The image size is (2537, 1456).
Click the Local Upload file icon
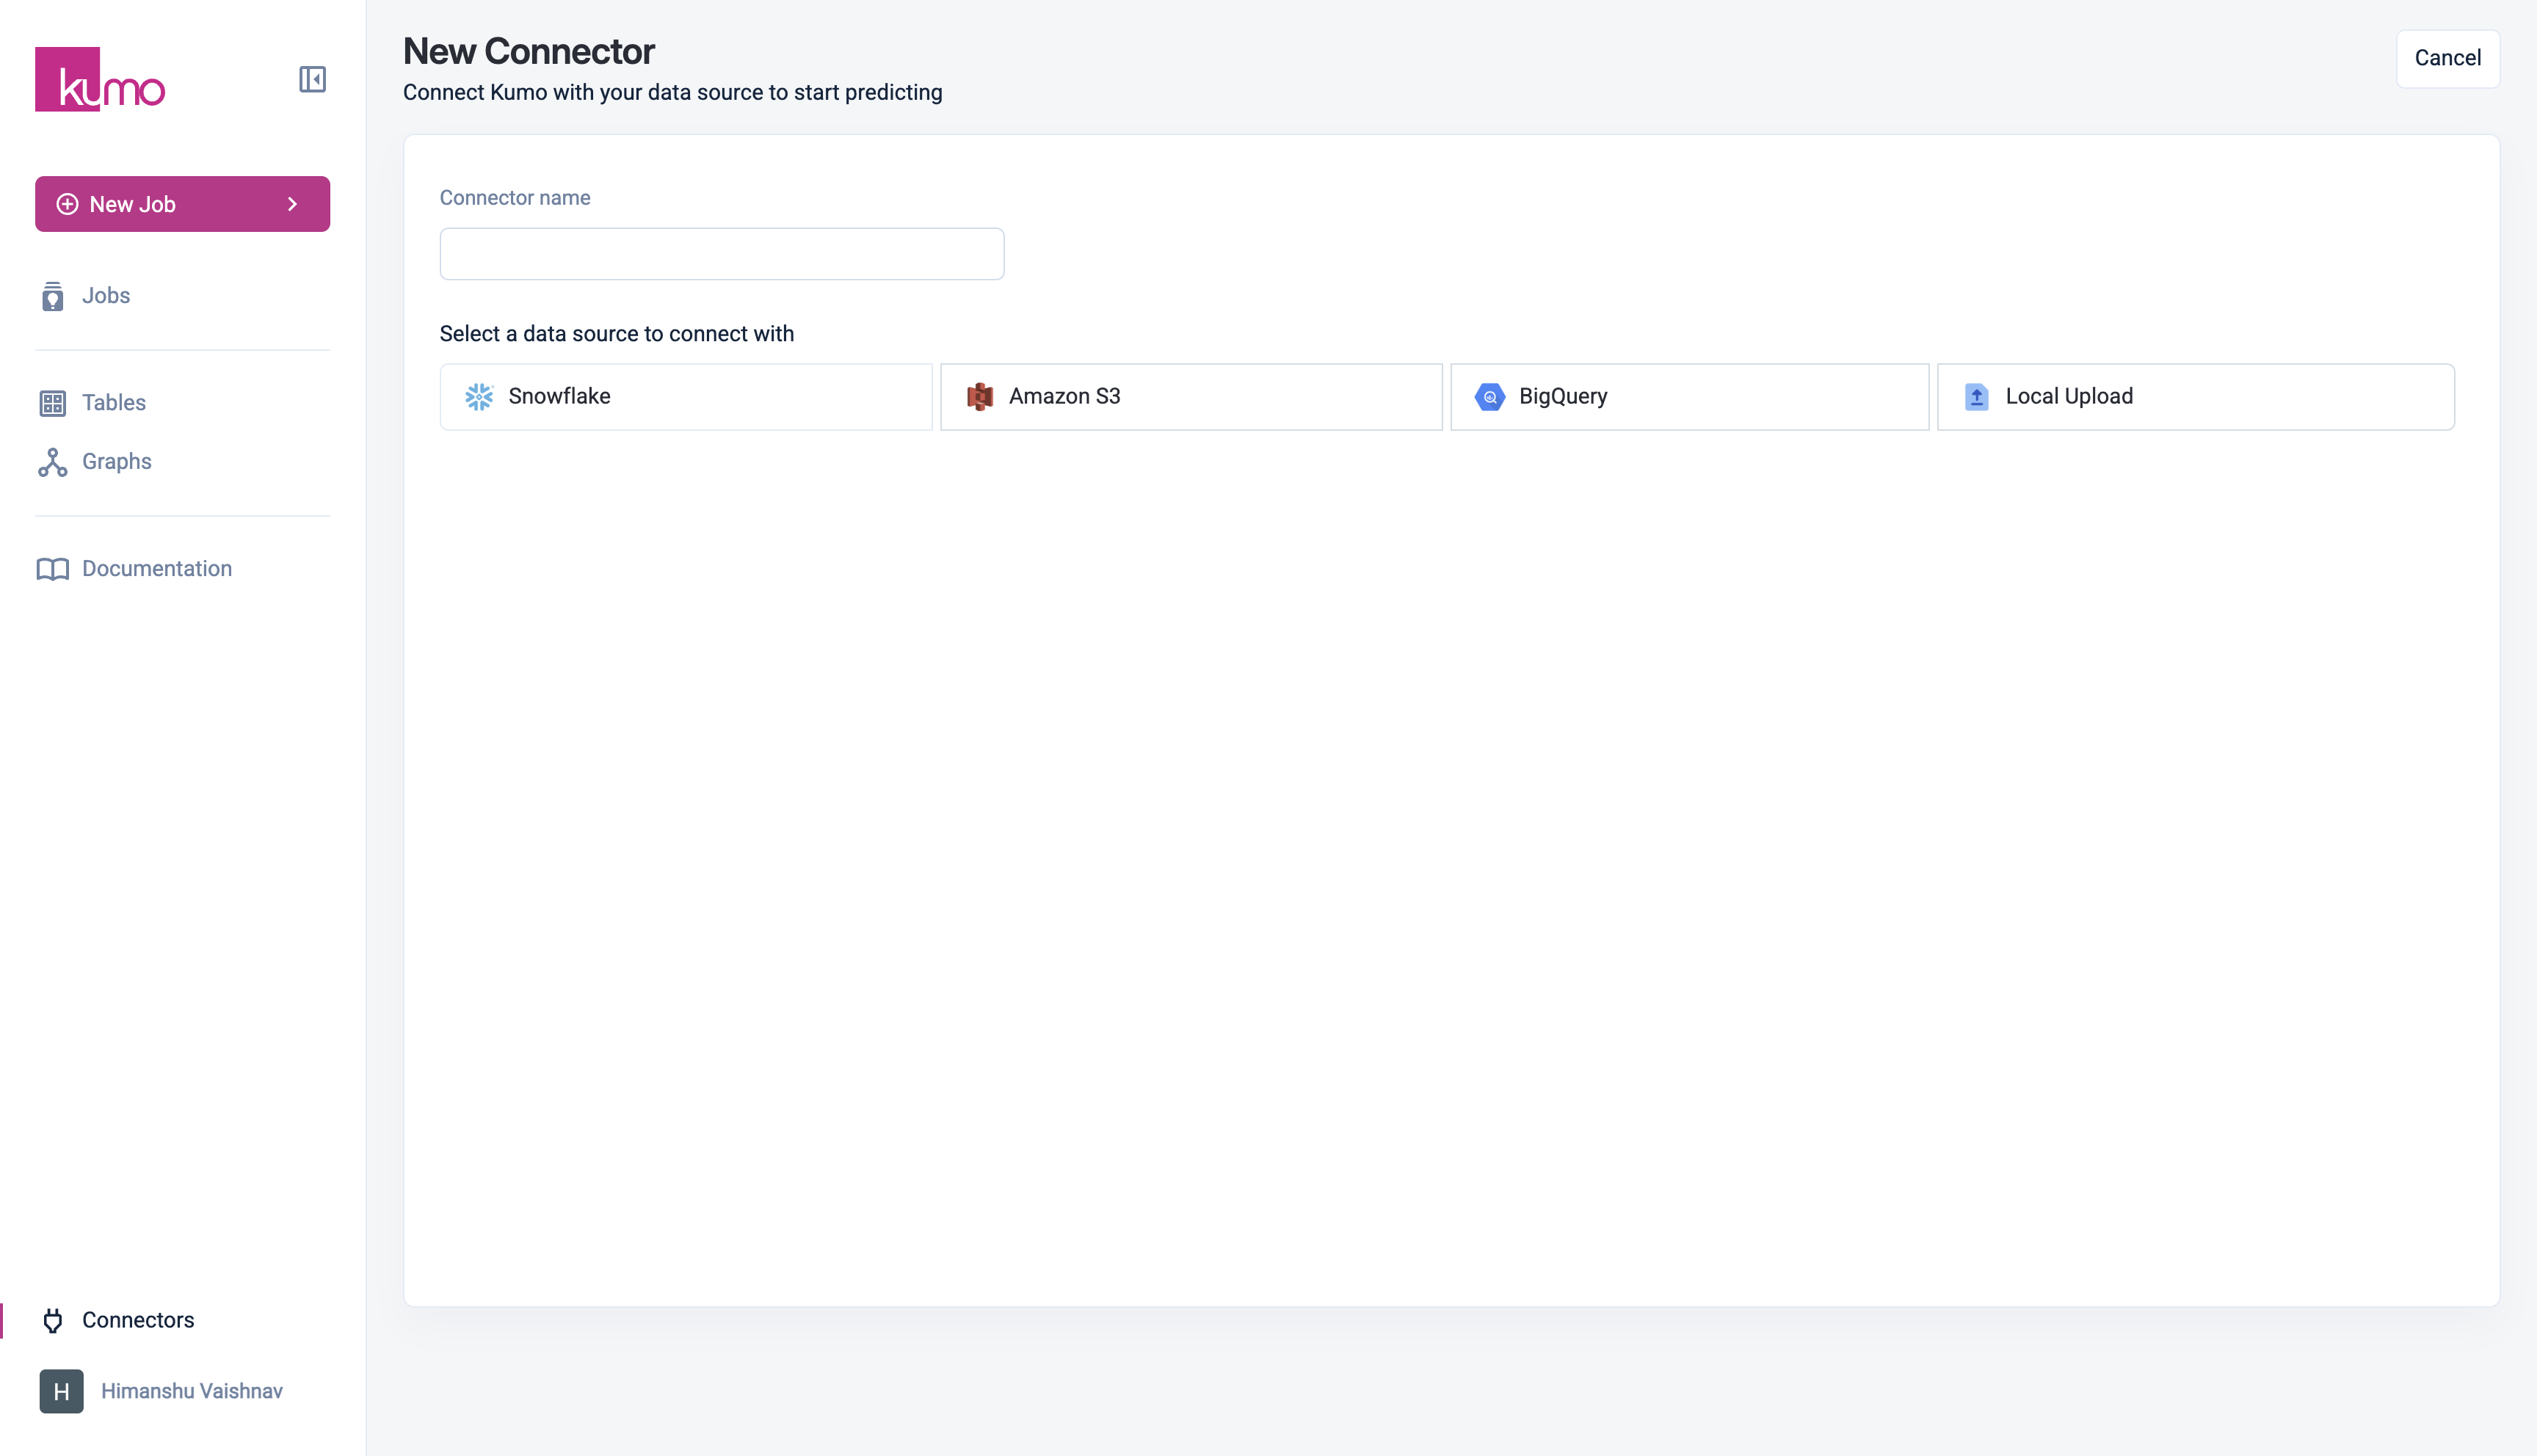tap(1976, 397)
